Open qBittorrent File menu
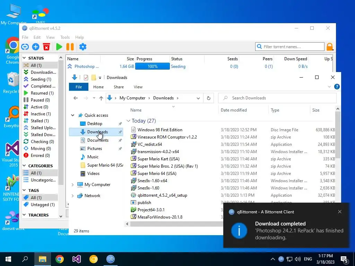 tap(25, 37)
